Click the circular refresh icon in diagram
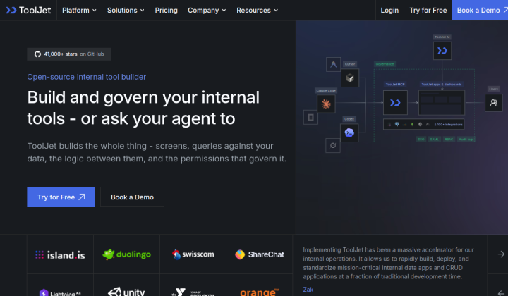 pyautogui.click(x=333, y=146)
